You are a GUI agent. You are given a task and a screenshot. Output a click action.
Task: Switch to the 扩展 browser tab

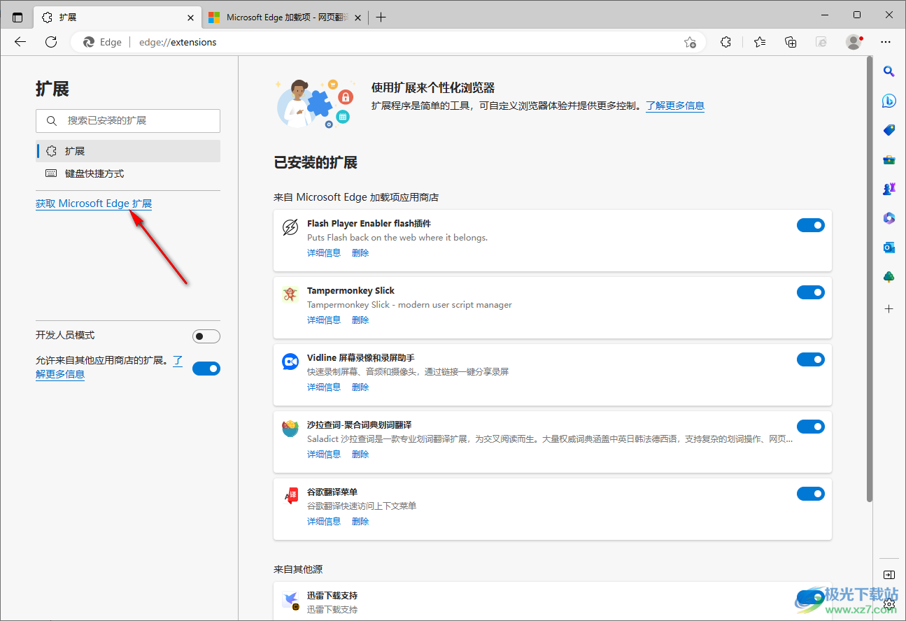click(x=118, y=17)
